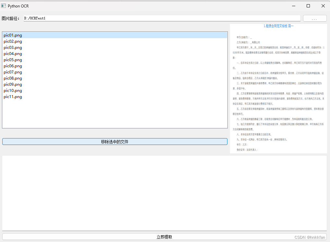330x242 pixels.
Task: Close the Python OCR window
Action: tap(323, 6)
